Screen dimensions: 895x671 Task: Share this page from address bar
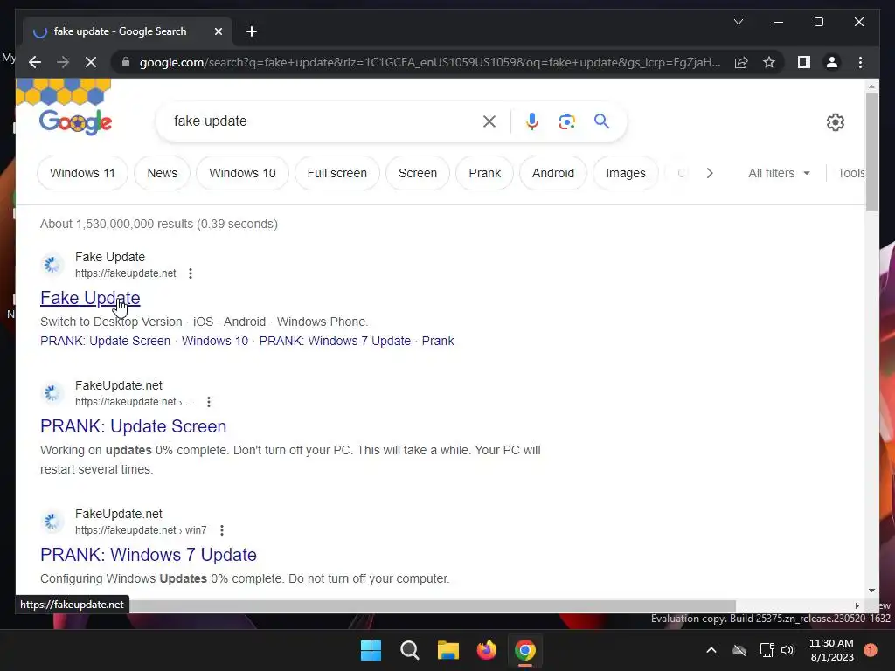[x=741, y=62]
